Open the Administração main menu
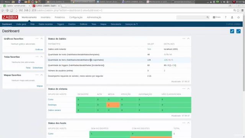The height and width of the screenshot is (138, 245). (94, 17)
